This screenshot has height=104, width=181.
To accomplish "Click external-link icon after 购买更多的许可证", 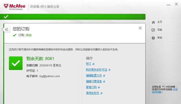I will (109, 70).
